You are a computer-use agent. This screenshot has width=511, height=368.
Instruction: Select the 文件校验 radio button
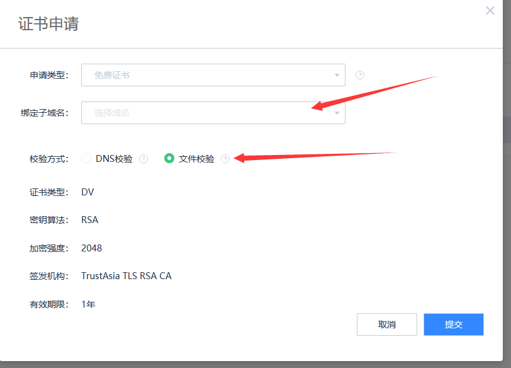[x=169, y=159]
